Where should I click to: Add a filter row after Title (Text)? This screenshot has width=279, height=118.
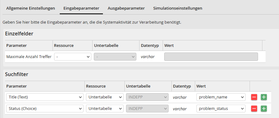click(264, 97)
